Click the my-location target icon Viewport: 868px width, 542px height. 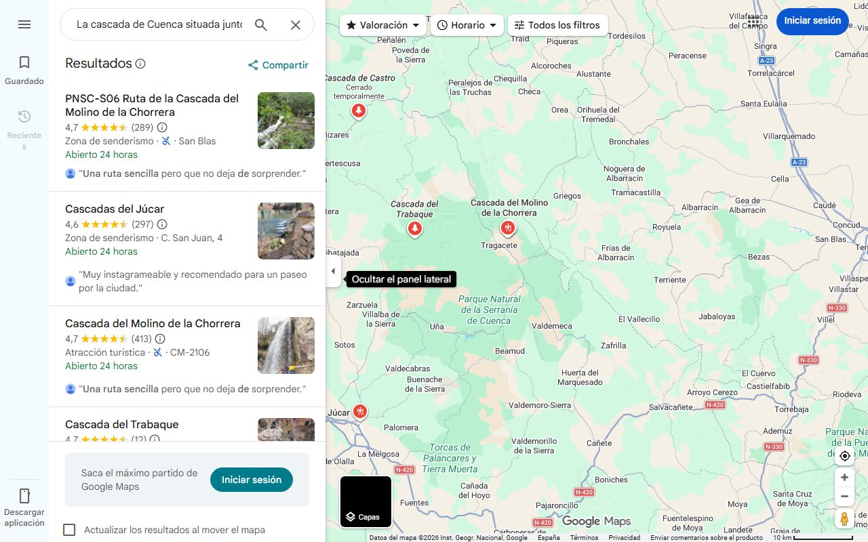coord(844,456)
